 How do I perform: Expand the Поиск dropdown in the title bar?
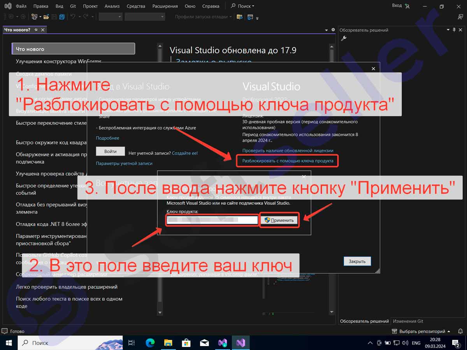[x=242, y=6]
